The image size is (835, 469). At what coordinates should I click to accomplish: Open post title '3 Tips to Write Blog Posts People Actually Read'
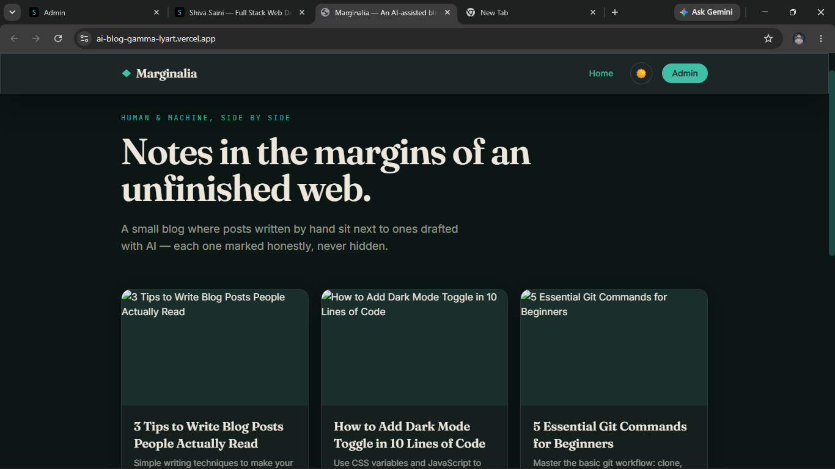[x=208, y=435]
